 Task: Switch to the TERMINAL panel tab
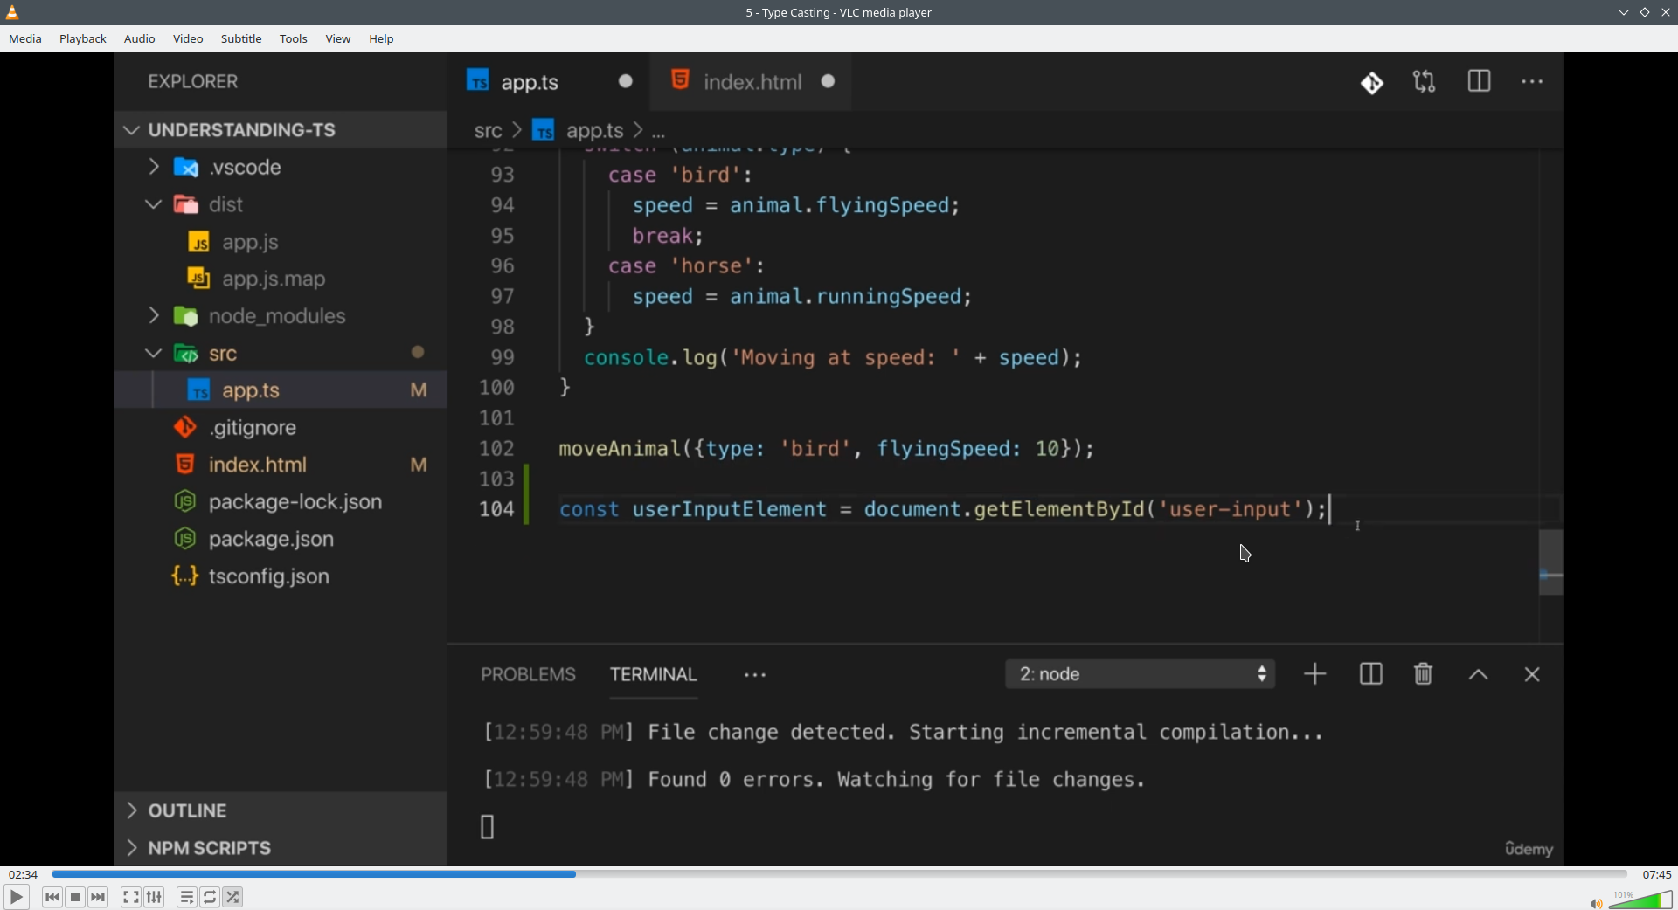pos(653,674)
